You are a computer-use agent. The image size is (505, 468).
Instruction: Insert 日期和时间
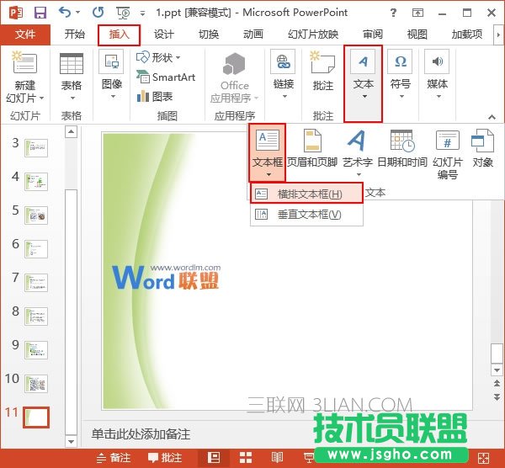(402, 149)
